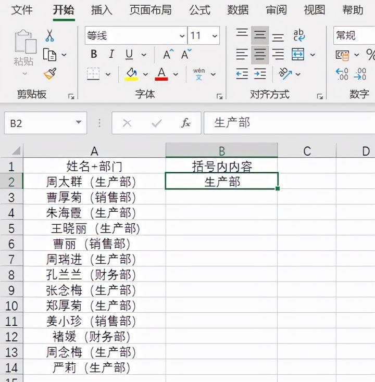This screenshot has height=382, width=375.
Task: Click the Cut scissors icon
Action: coord(50,35)
